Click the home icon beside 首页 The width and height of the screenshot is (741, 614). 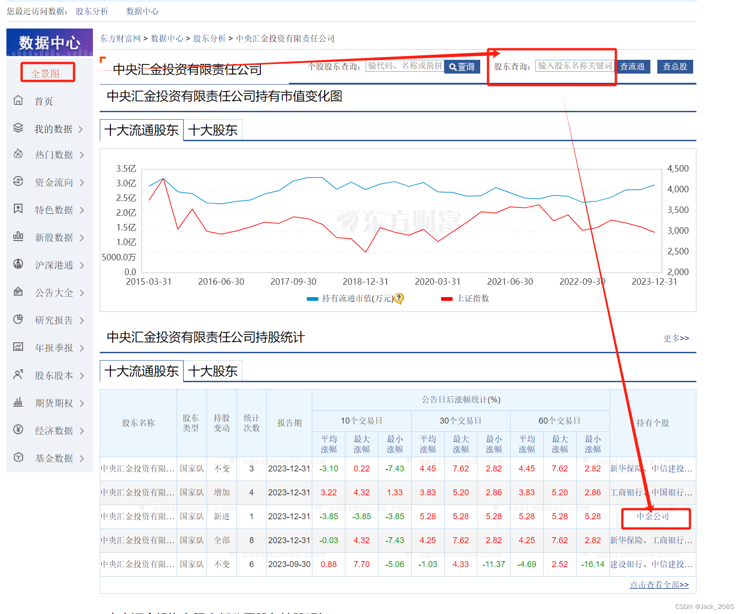[18, 100]
